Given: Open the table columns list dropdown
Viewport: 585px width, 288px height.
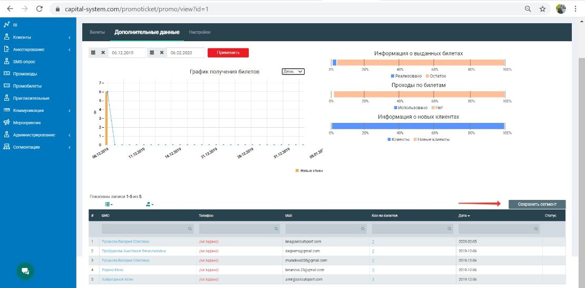Looking at the screenshot, I should click(x=109, y=204).
